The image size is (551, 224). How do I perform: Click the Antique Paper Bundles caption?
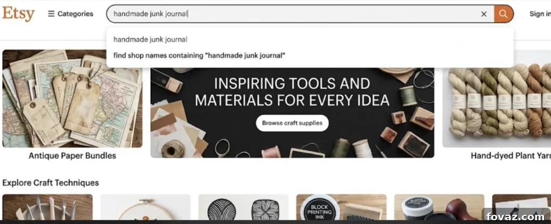click(x=73, y=156)
